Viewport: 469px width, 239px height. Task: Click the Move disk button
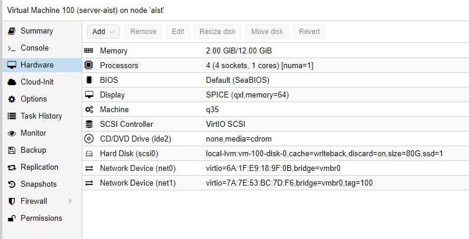tap(267, 32)
